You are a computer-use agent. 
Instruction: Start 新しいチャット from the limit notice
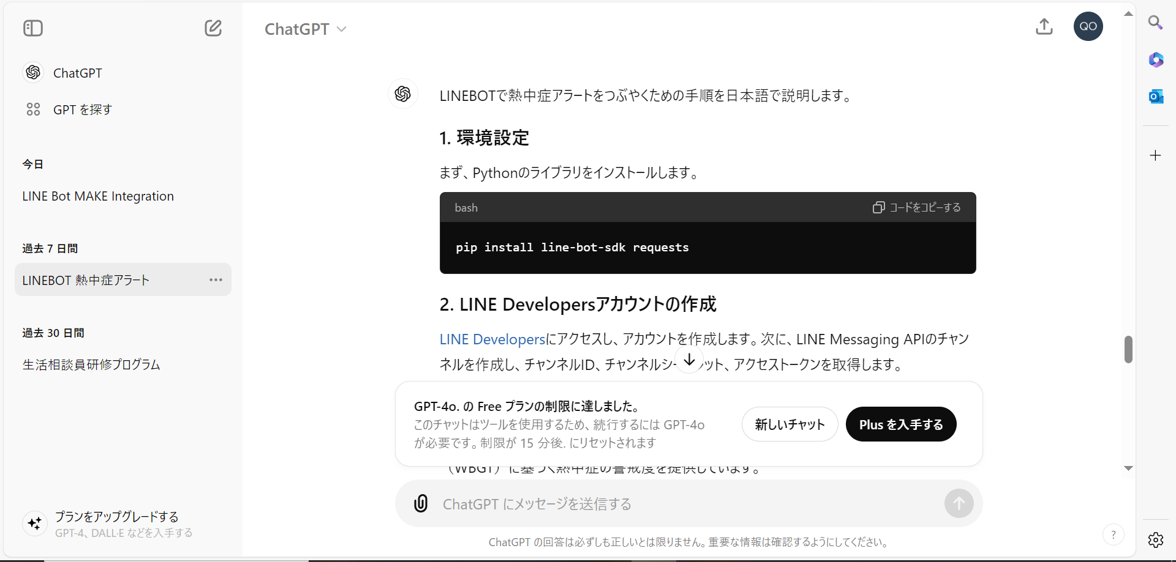click(x=790, y=424)
